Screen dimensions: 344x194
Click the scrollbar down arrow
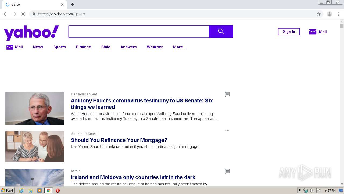pyautogui.click(x=342, y=184)
